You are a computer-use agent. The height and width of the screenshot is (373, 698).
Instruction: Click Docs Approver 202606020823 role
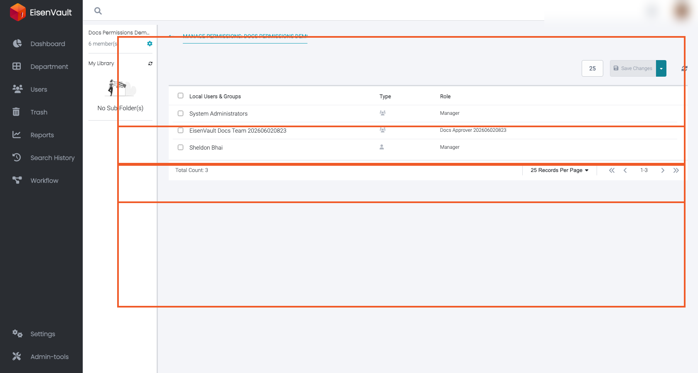click(473, 130)
